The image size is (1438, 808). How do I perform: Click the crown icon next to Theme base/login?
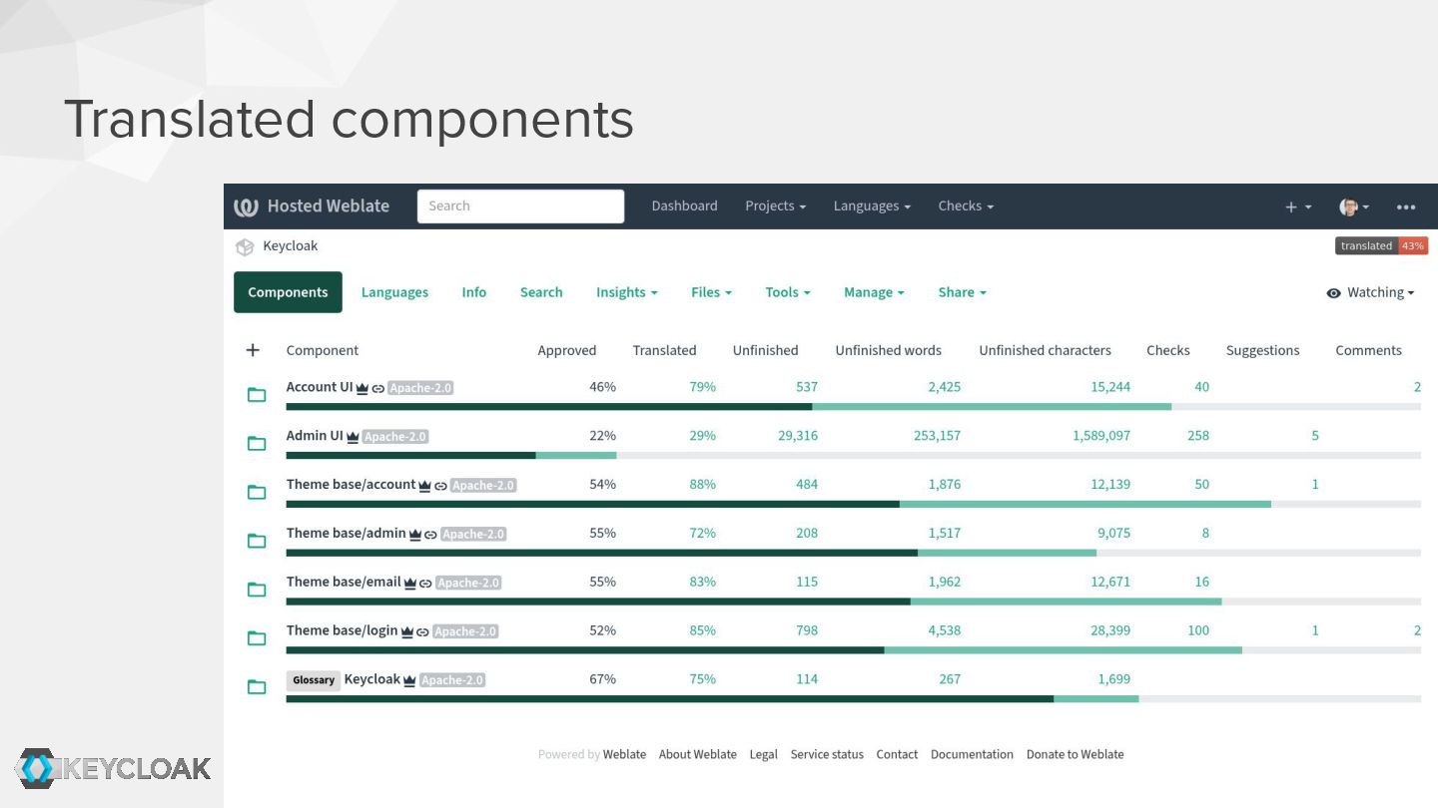pyautogui.click(x=407, y=631)
